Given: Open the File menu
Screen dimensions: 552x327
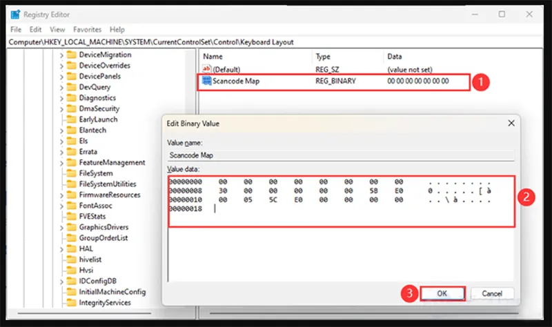Looking at the screenshot, I should [x=17, y=30].
